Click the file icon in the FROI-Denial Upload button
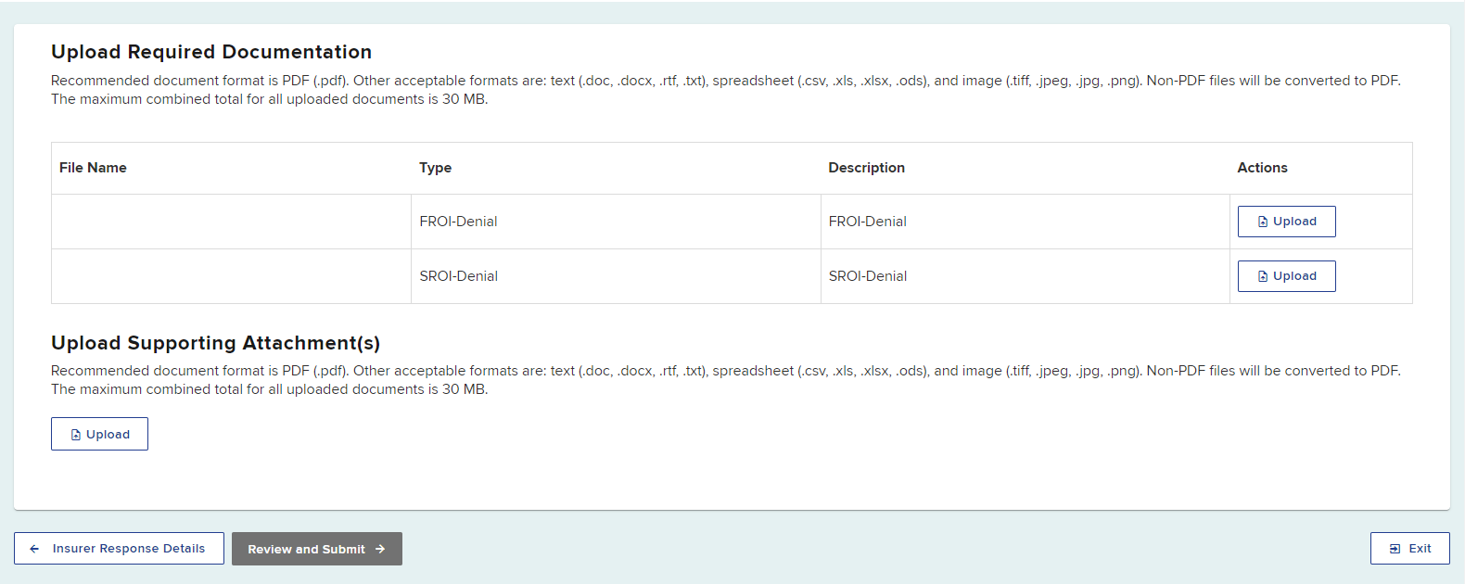 1262,222
